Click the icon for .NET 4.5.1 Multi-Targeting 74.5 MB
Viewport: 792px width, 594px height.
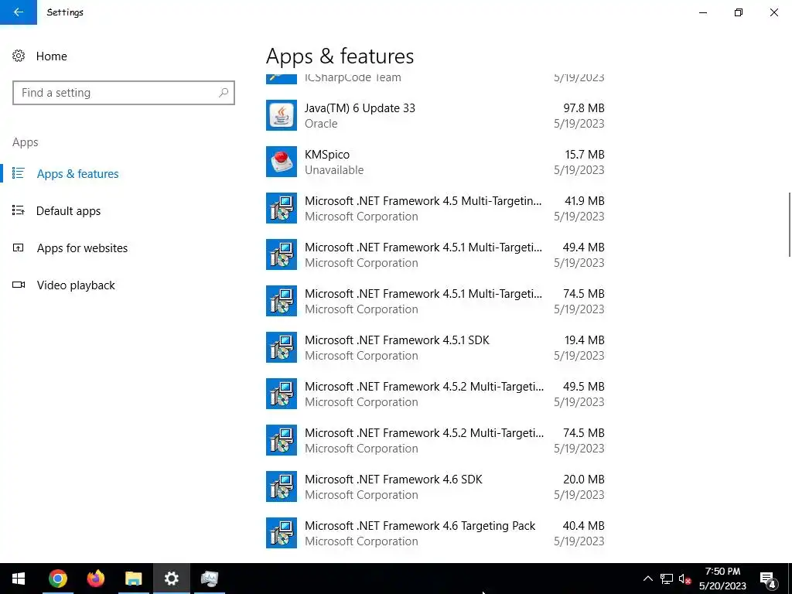click(282, 301)
